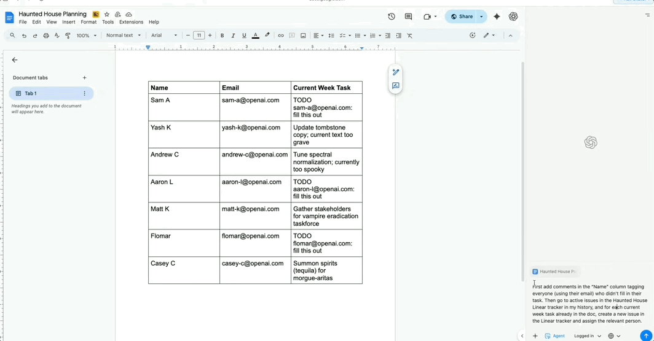Open the comments history icon
Image resolution: width=654 pixels, height=341 pixels.
[408, 17]
